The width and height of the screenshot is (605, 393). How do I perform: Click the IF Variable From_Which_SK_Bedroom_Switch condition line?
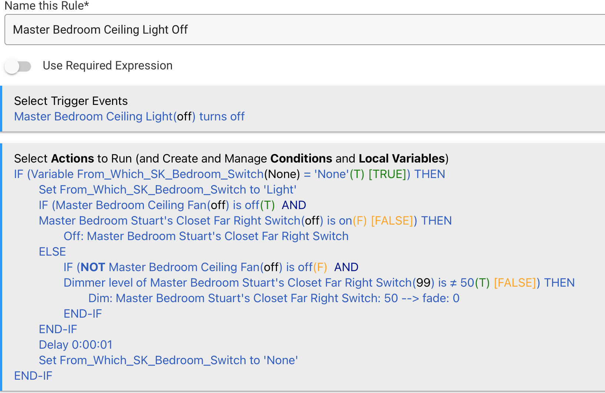[229, 174]
